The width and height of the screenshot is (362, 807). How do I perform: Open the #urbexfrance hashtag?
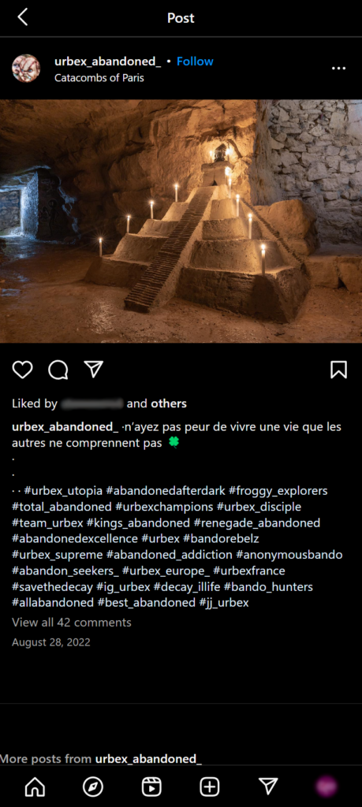point(249,571)
